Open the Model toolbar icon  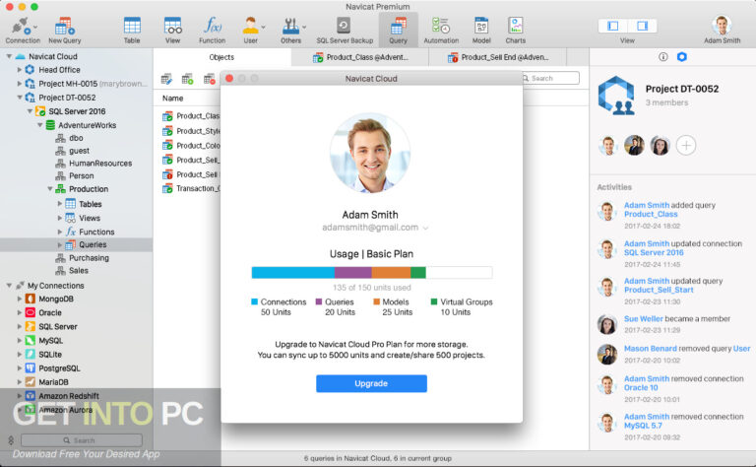click(x=481, y=26)
